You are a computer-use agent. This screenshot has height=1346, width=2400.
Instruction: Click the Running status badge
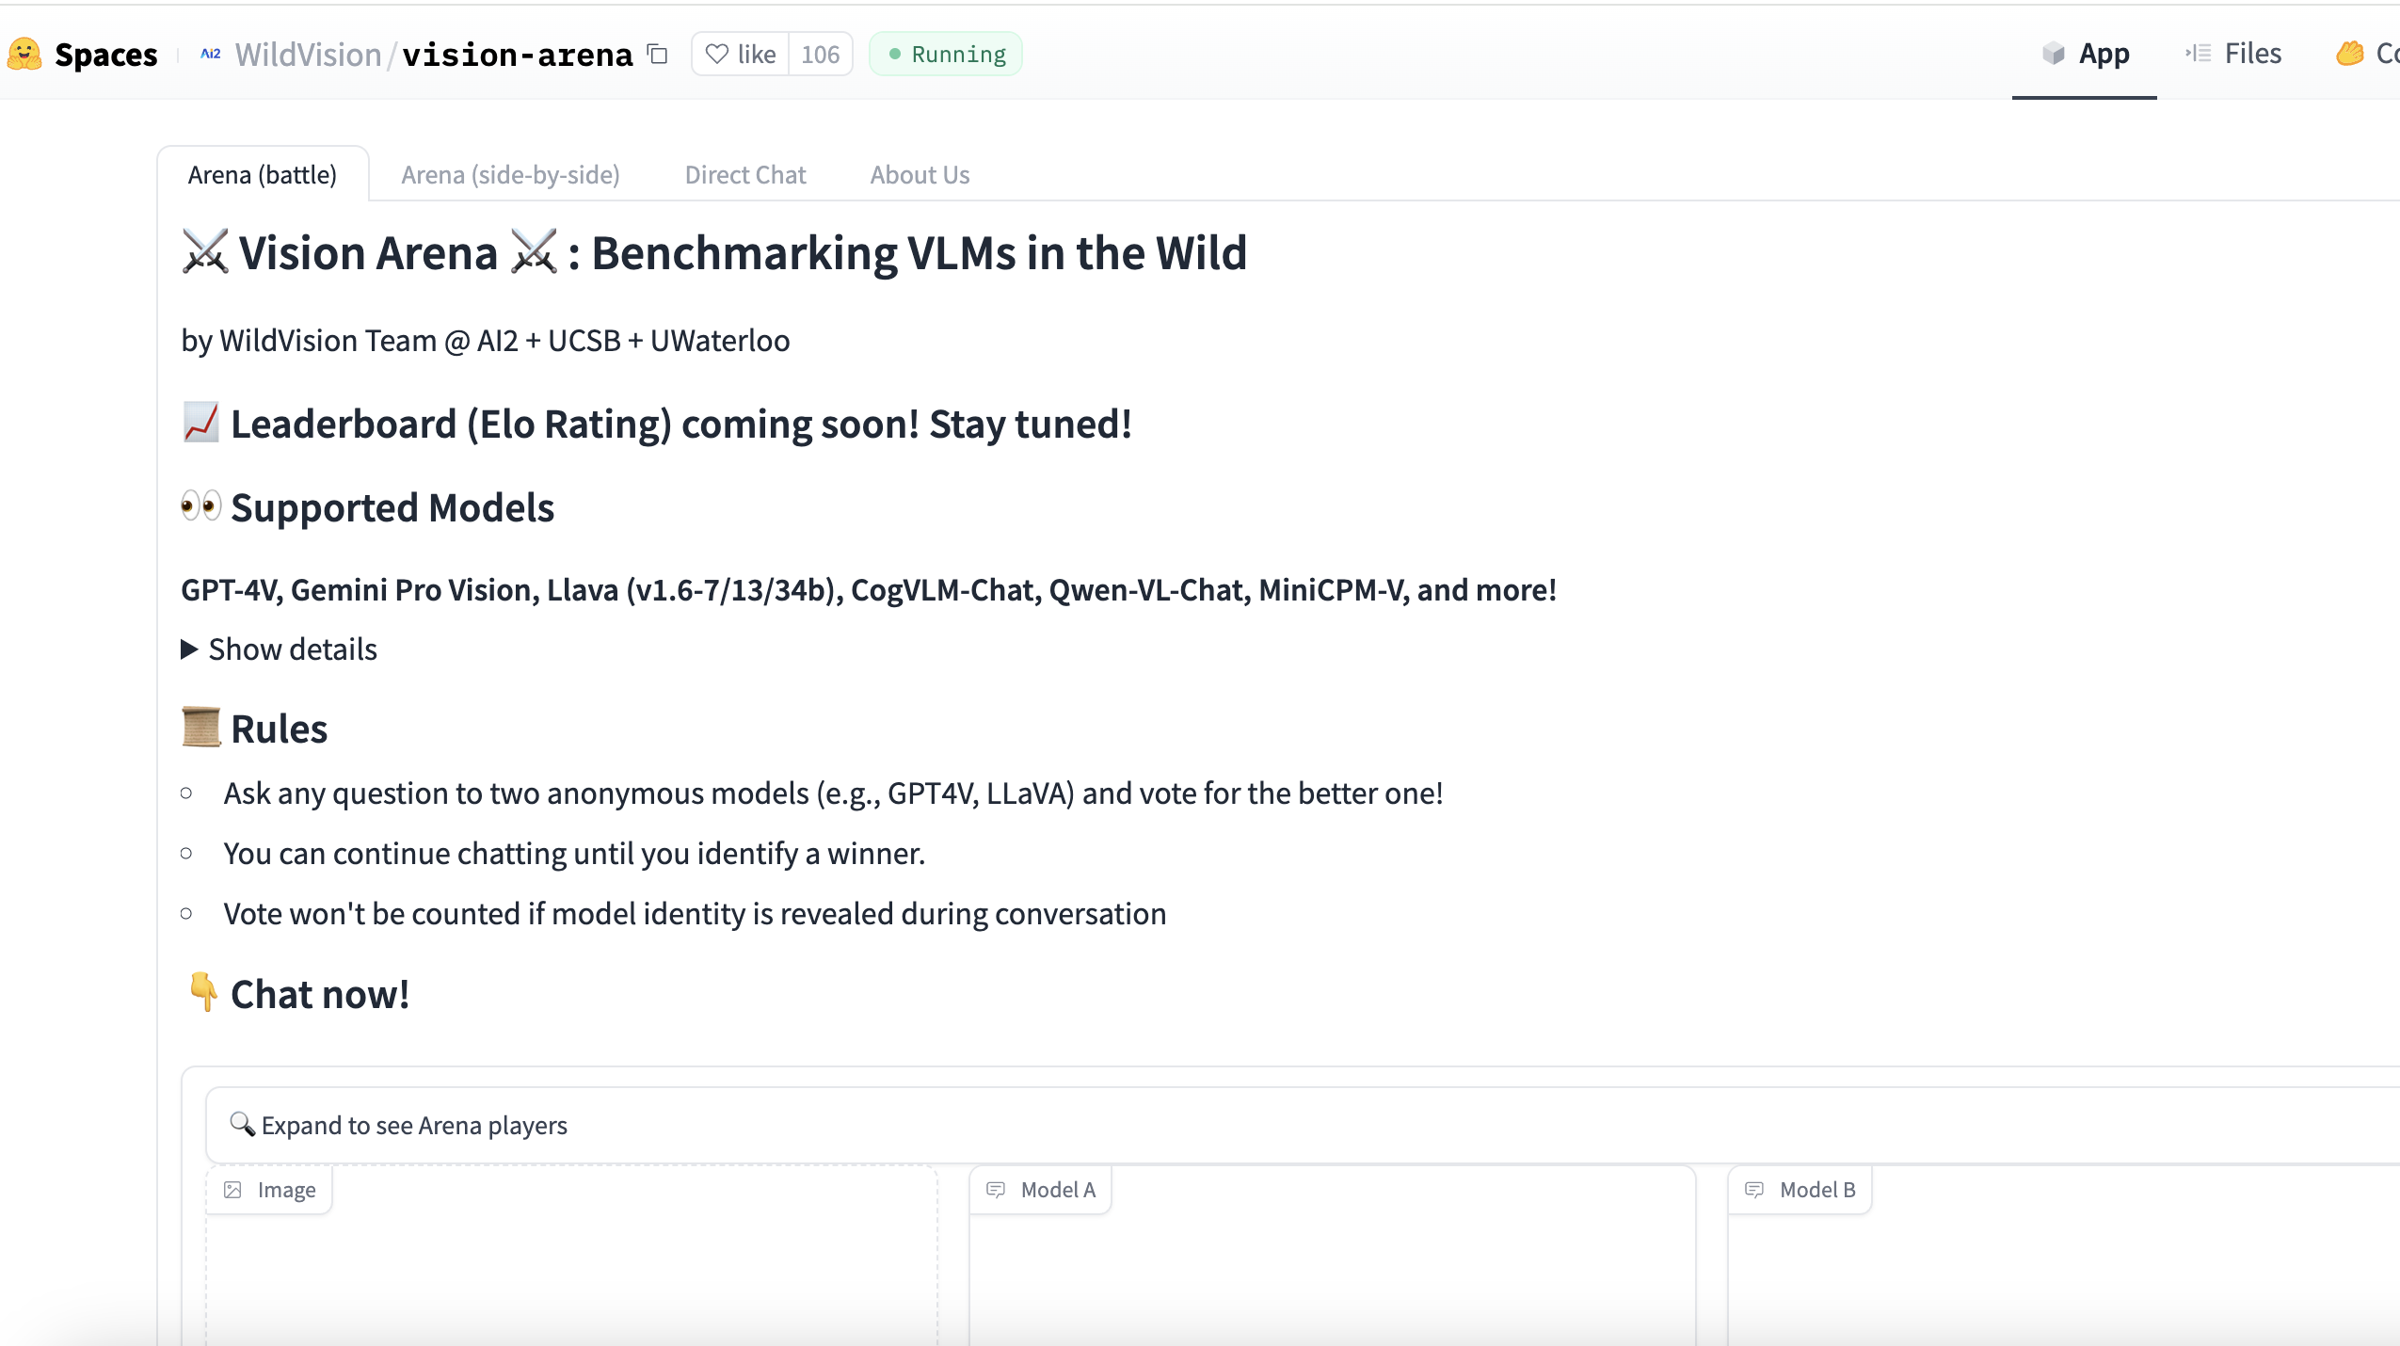[x=946, y=54]
